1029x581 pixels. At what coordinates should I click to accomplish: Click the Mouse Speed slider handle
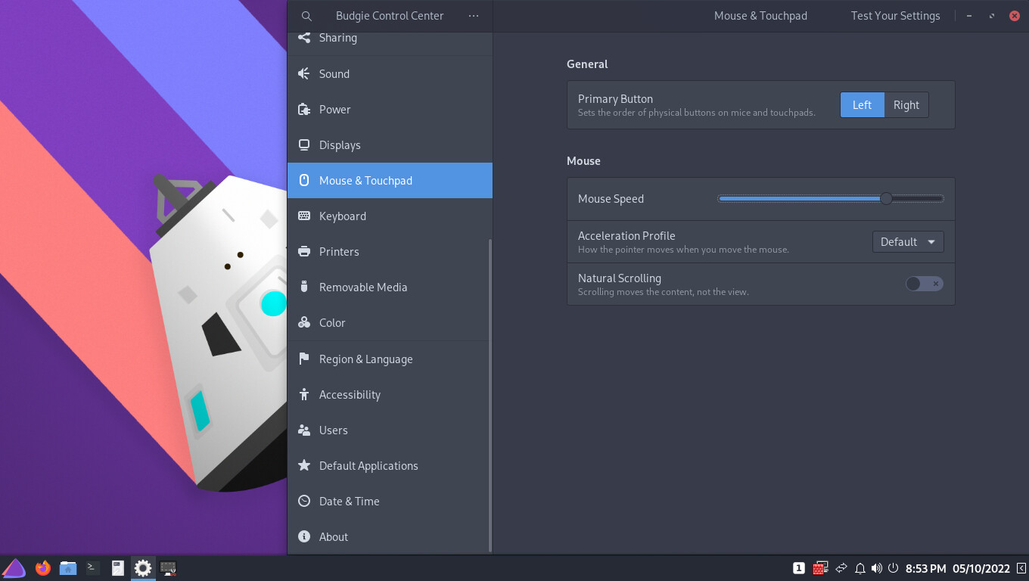click(x=886, y=198)
